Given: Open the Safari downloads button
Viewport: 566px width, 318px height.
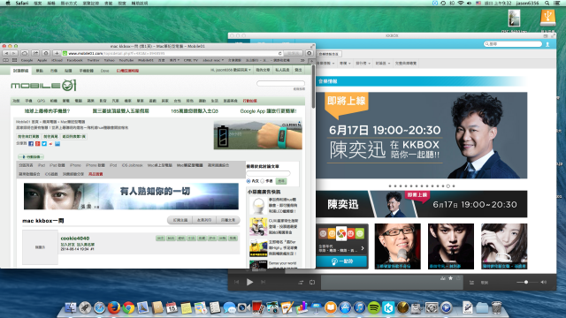Looking at the screenshot, I should tap(310, 53).
